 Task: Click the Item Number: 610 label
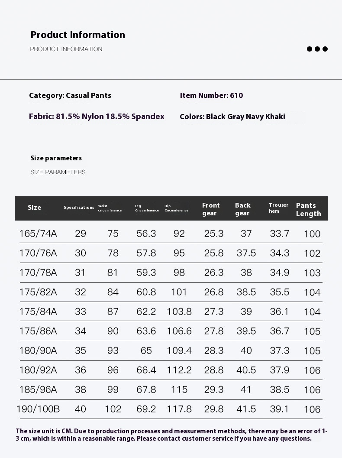211,95
